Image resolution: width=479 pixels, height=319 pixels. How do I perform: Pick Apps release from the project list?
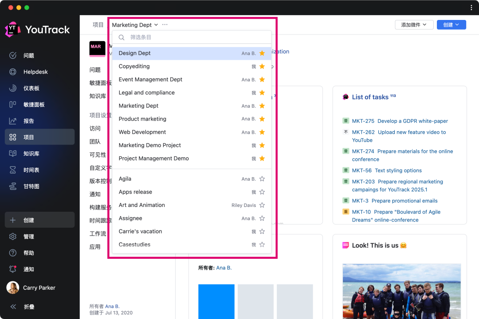(x=192, y=192)
